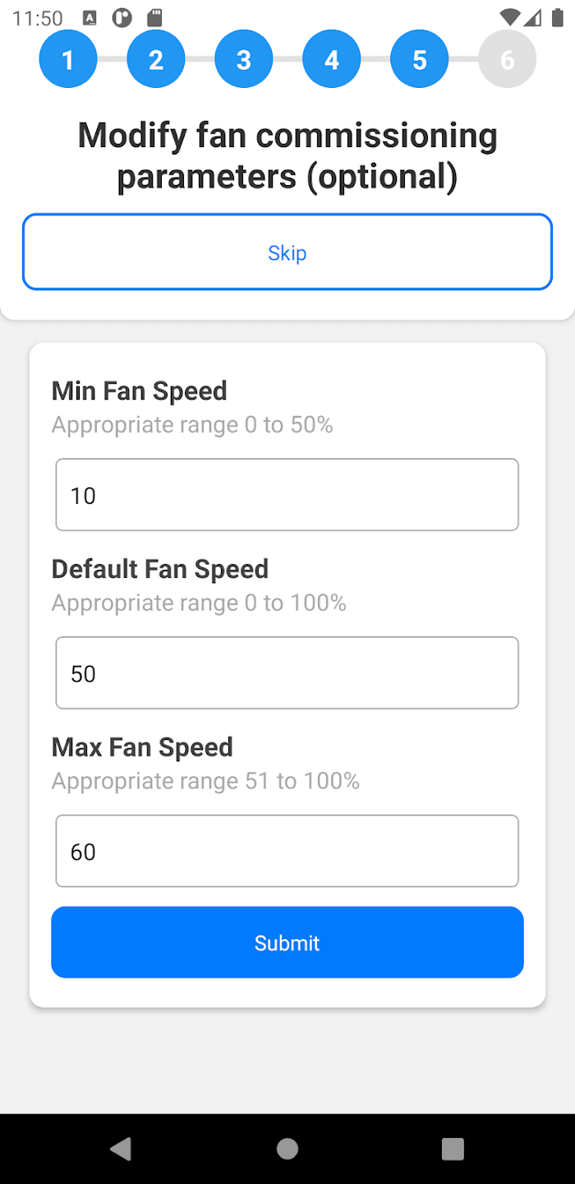
Task: Tap the keyboard 'A' notification icon
Action: pos(90,18)
